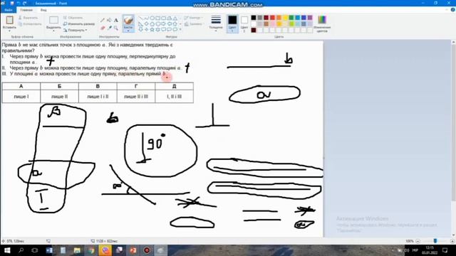
Task: Choose the dark blue palette swatch
Action: 304,18
